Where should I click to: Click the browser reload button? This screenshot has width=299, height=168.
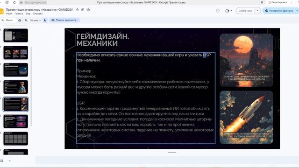(14, 2)
